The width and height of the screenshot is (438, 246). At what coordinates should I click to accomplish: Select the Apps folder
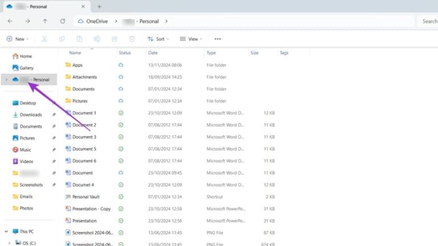pos(78,65)
